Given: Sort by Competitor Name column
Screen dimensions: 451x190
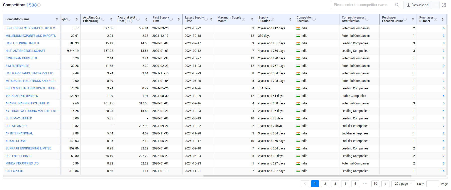Looking at the screenshot, I should [x=57, y=19].
